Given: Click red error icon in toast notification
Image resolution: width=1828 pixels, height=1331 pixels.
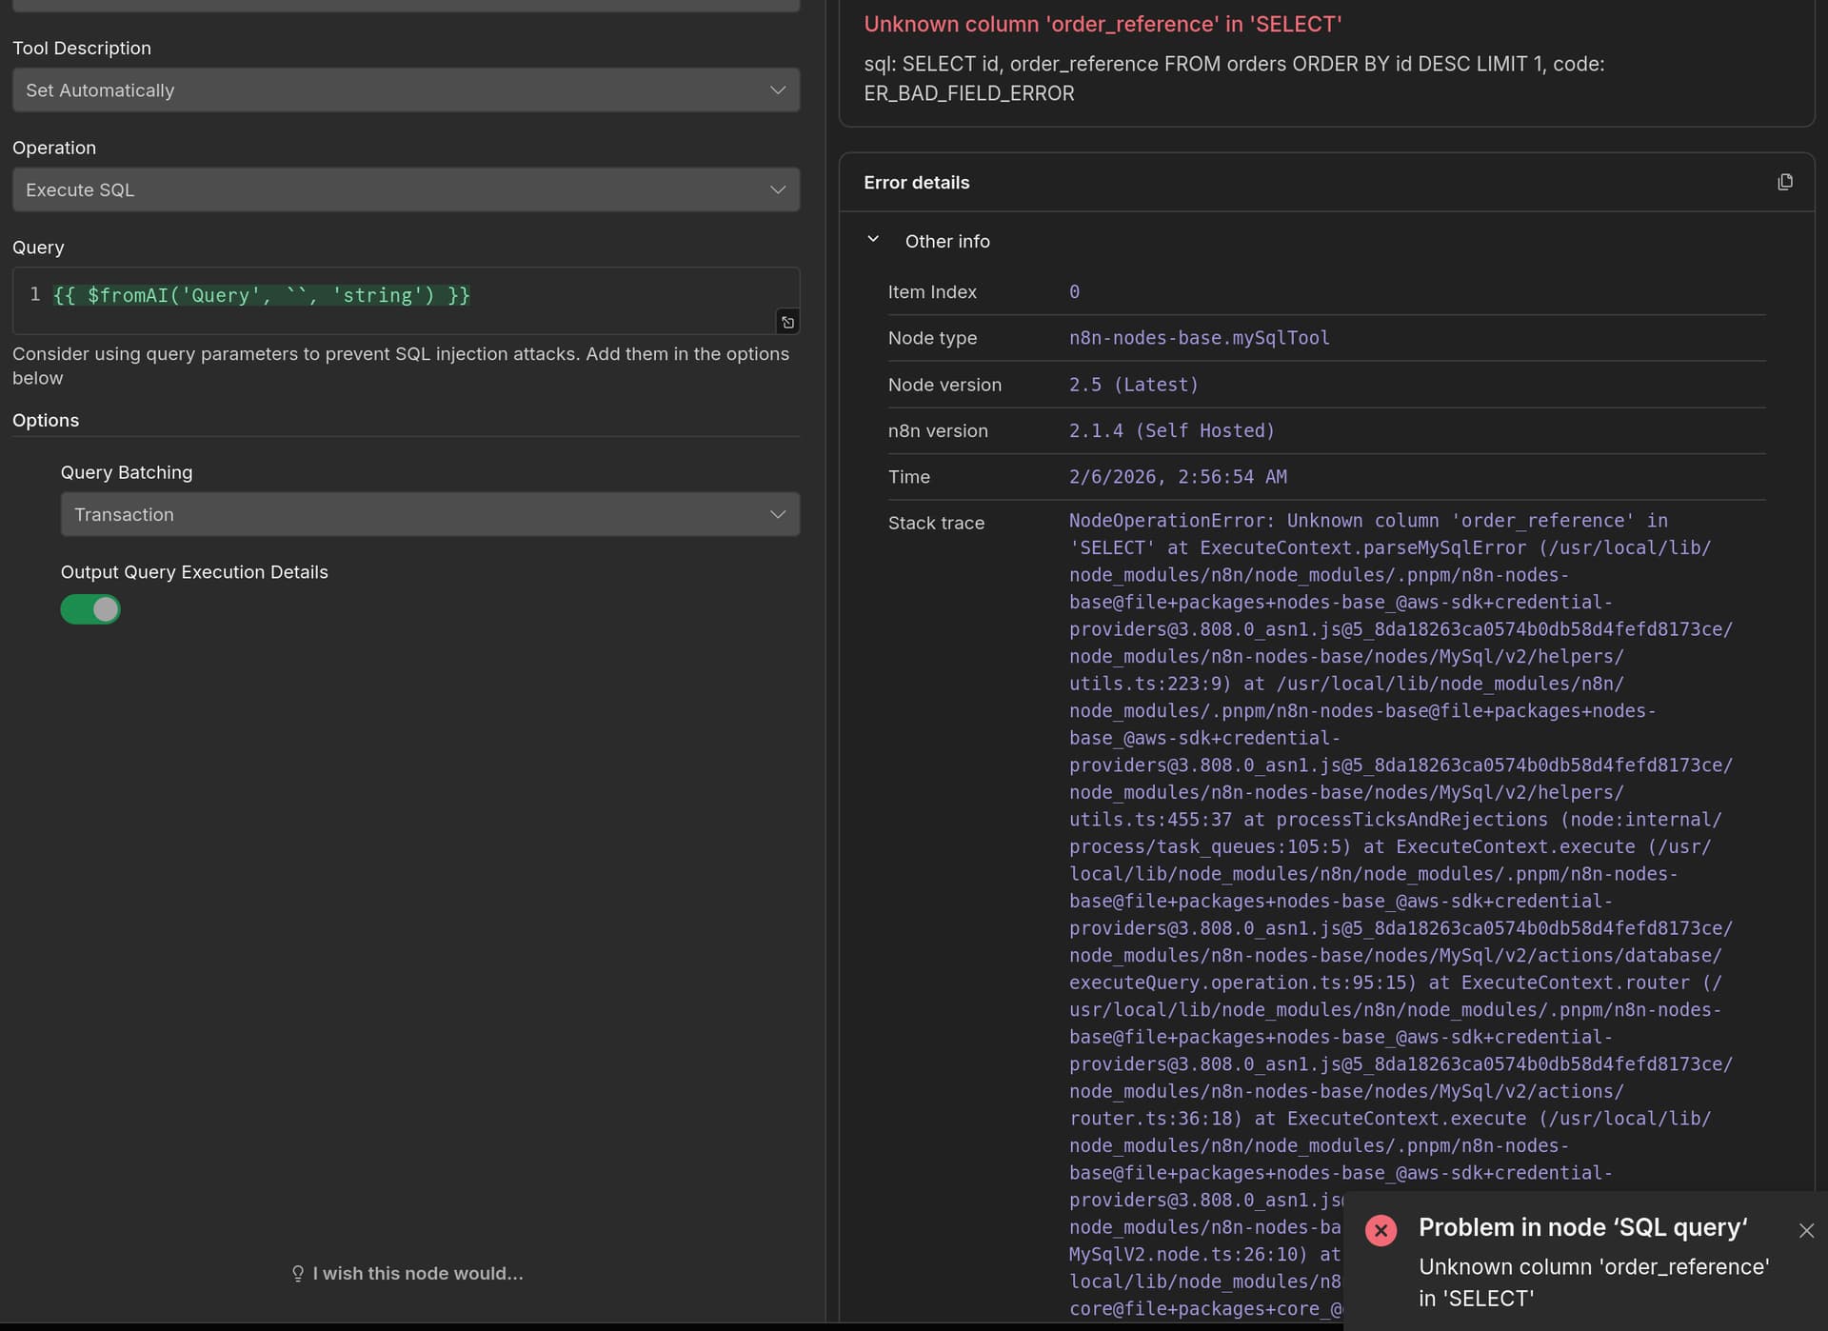Looking at the screenshot, I should (x=1381, y=1230).
